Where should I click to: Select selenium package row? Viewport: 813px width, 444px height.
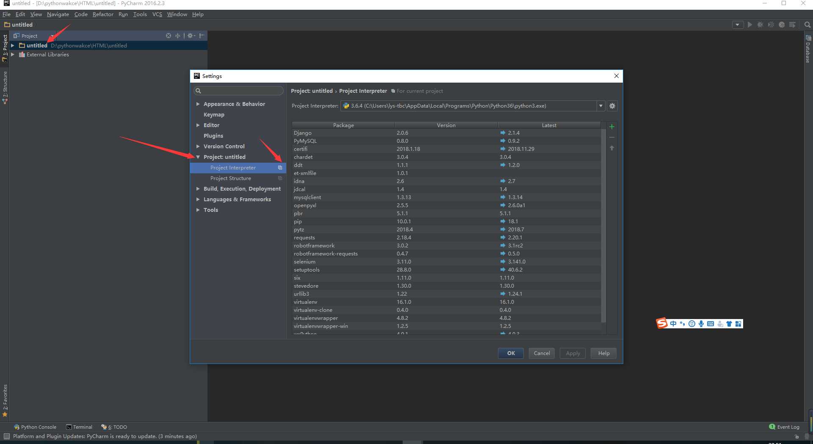point(446,262)
